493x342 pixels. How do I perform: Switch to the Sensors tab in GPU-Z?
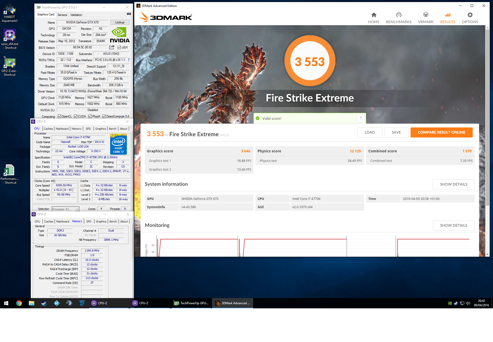[x=62, y=15]
